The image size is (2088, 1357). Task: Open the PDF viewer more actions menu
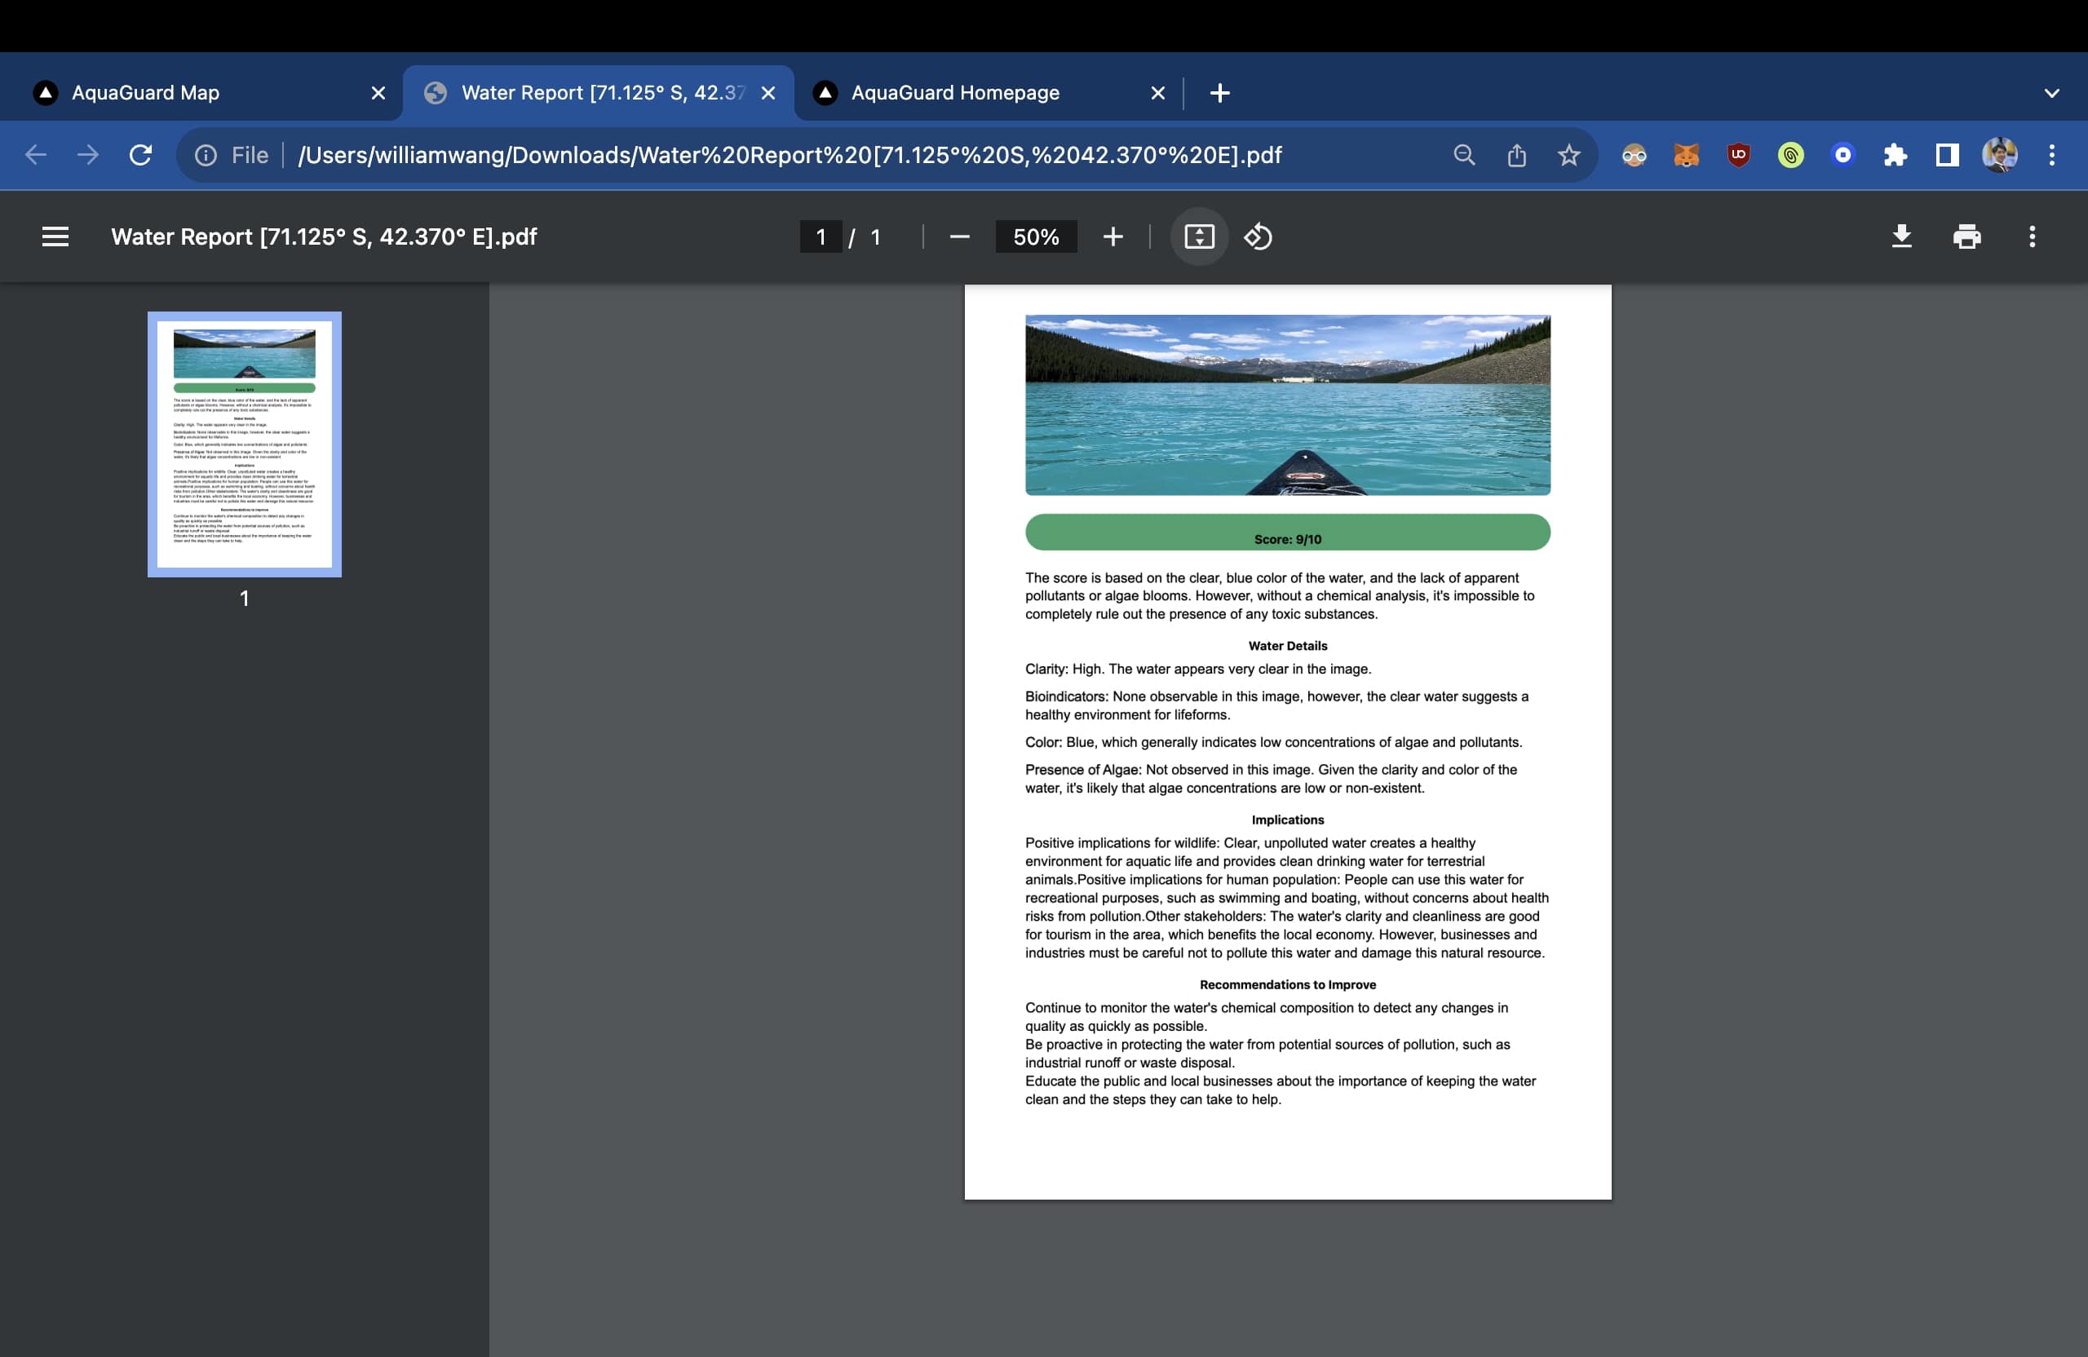click(x=2032, y=236)
